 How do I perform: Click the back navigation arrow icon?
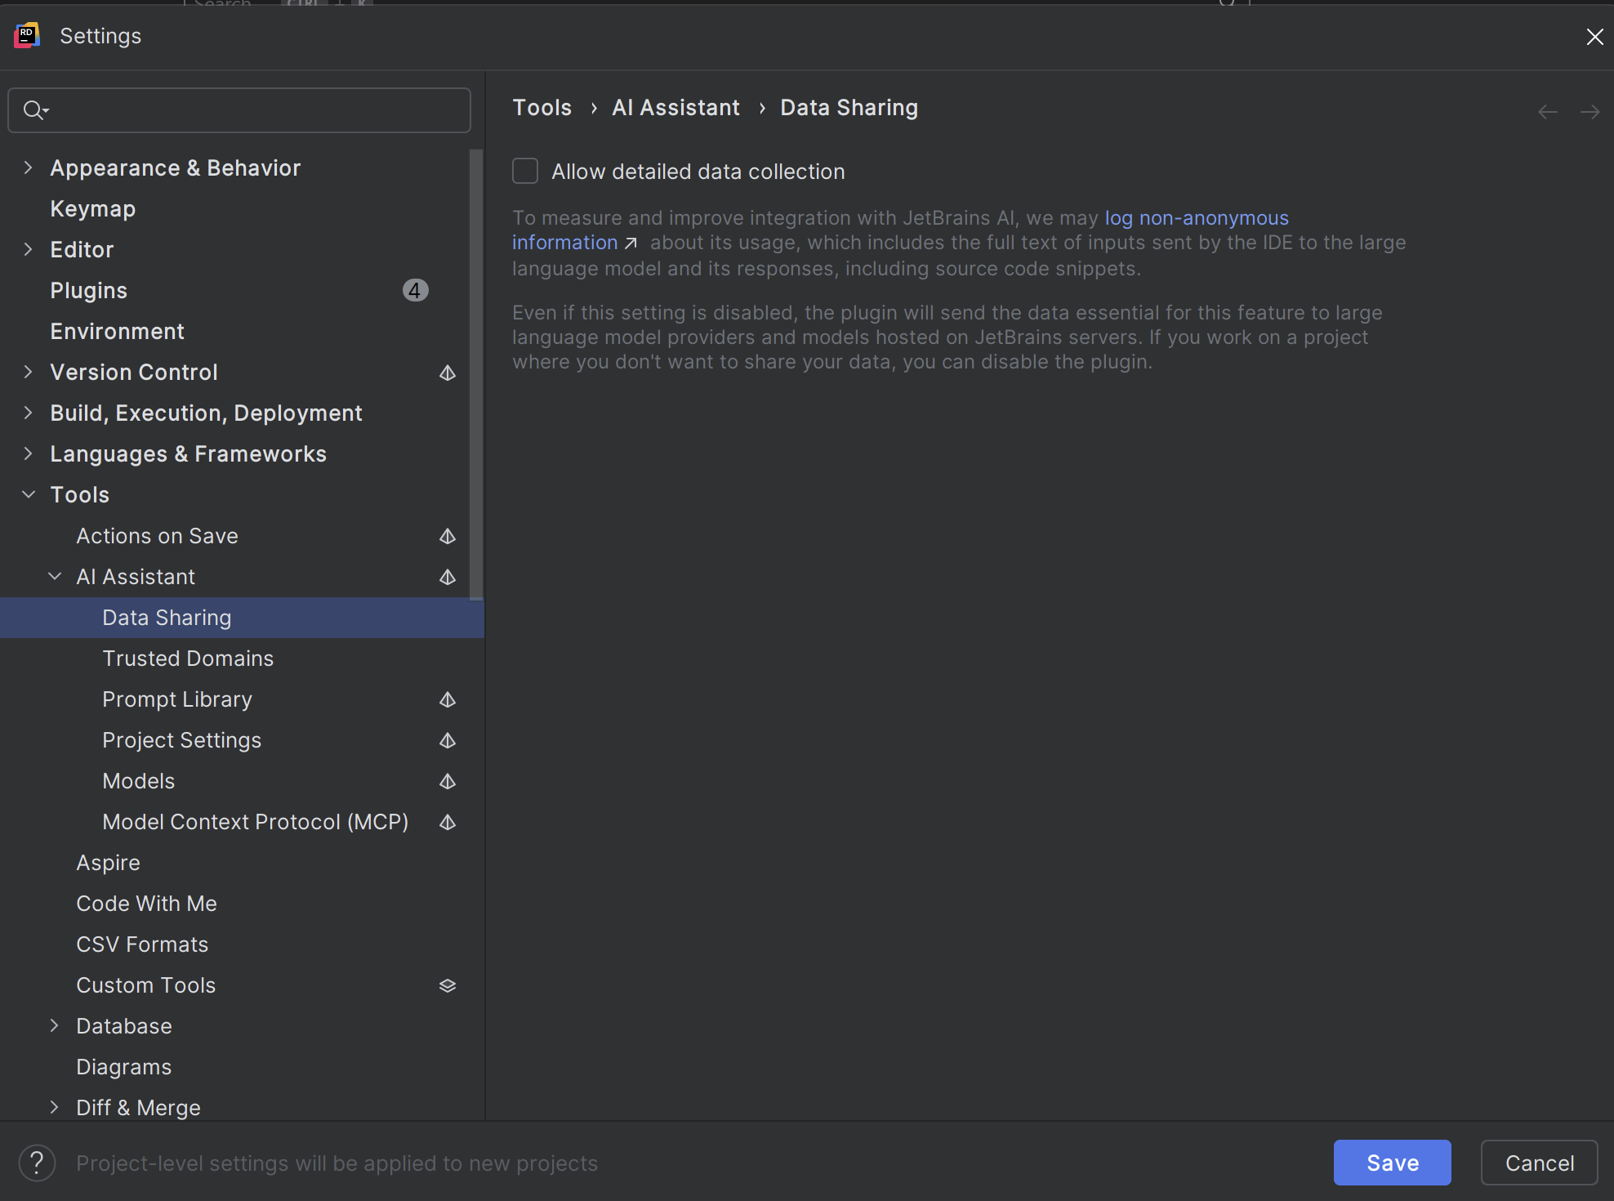pos(1547,112)
